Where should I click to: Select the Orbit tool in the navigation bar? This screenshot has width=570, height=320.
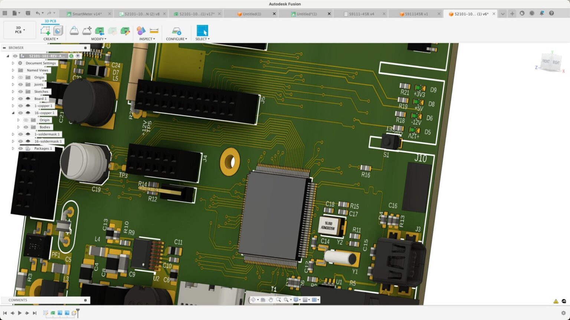click(x=254, y=300)
